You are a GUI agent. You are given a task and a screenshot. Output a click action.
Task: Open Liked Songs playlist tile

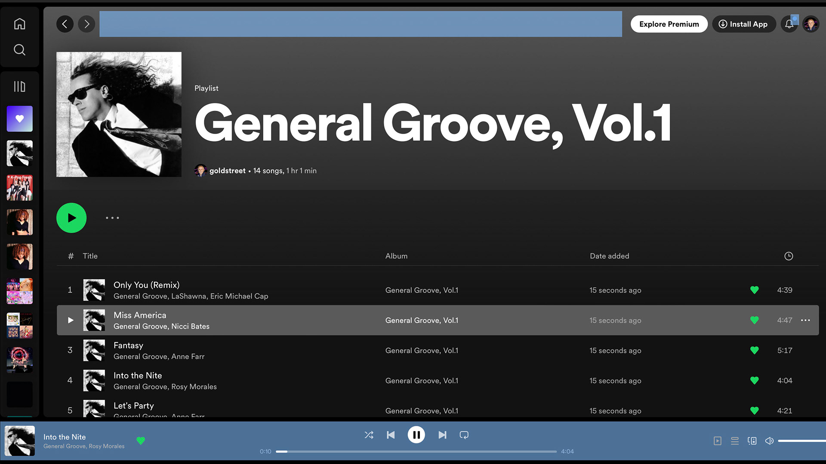coord(19,119)
